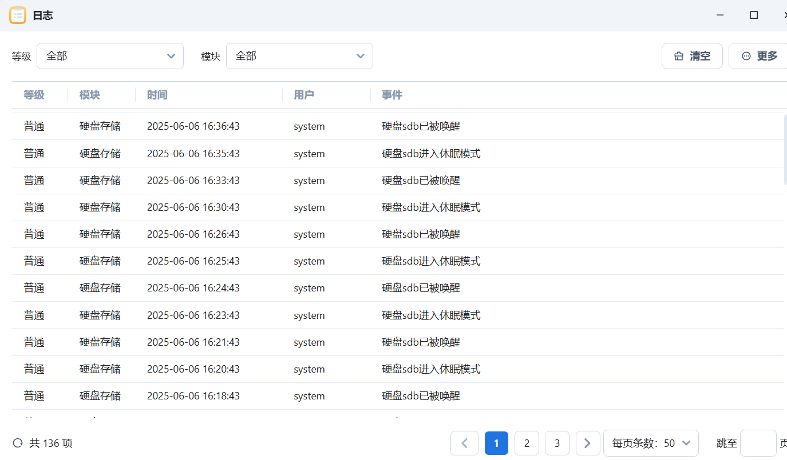787x460 pixels.
Task: Open the 等级 filter dropdown
Action: pos(110,56)
